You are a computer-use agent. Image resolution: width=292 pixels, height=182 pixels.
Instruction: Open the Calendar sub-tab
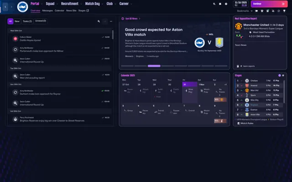59,10
